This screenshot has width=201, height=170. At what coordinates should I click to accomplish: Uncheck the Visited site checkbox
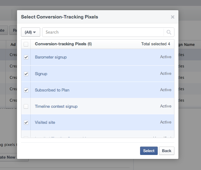26,123
